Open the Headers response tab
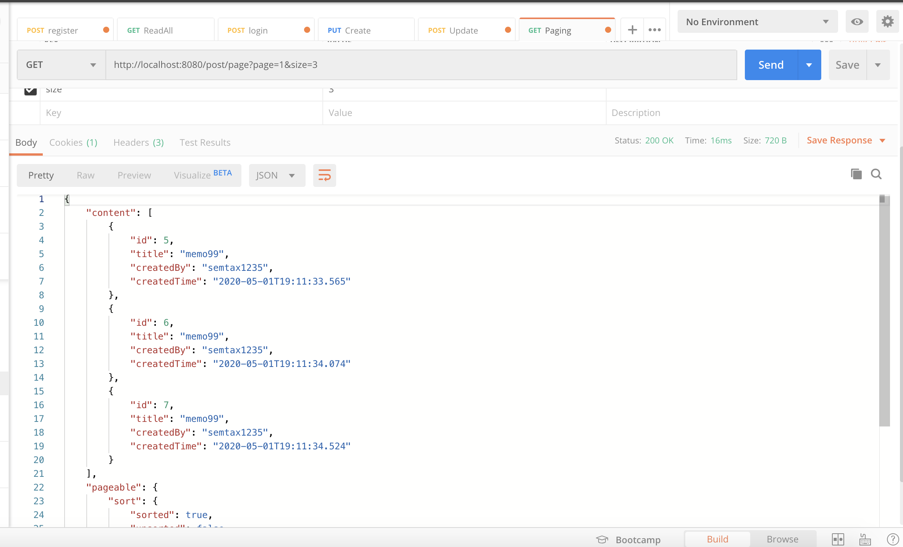 [138, 143]
